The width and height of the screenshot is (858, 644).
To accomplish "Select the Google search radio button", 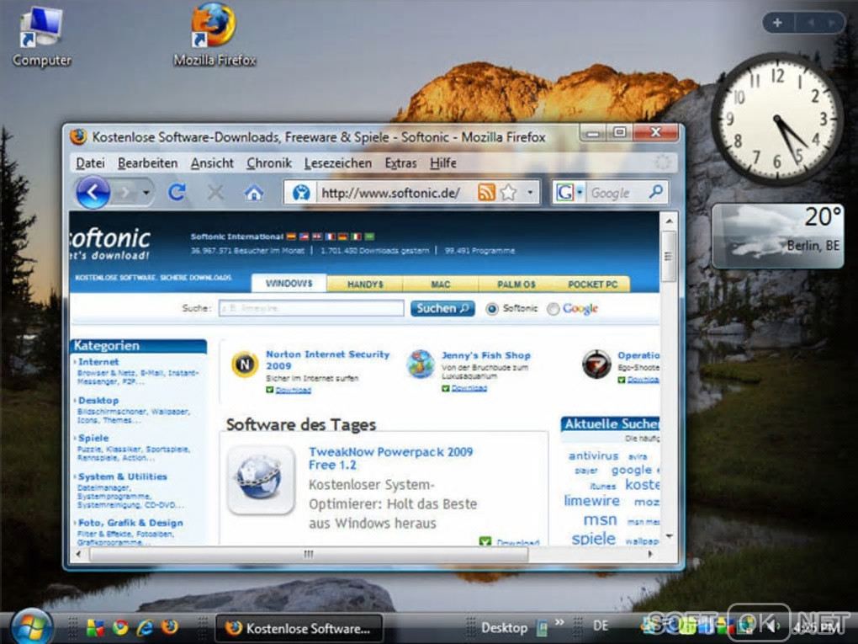I will (x=553, y=309).
